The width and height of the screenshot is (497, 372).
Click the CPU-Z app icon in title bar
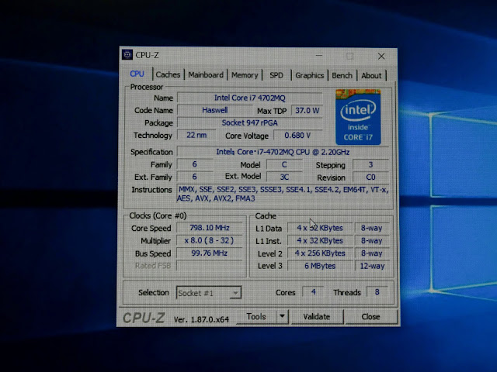(127, 55)
